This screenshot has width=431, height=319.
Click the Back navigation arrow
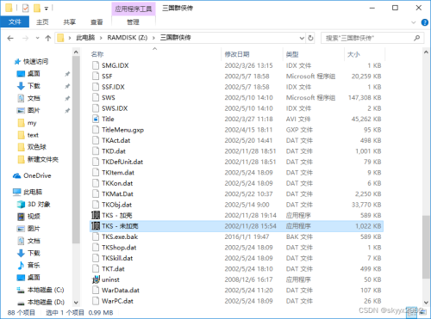point(10,38)
